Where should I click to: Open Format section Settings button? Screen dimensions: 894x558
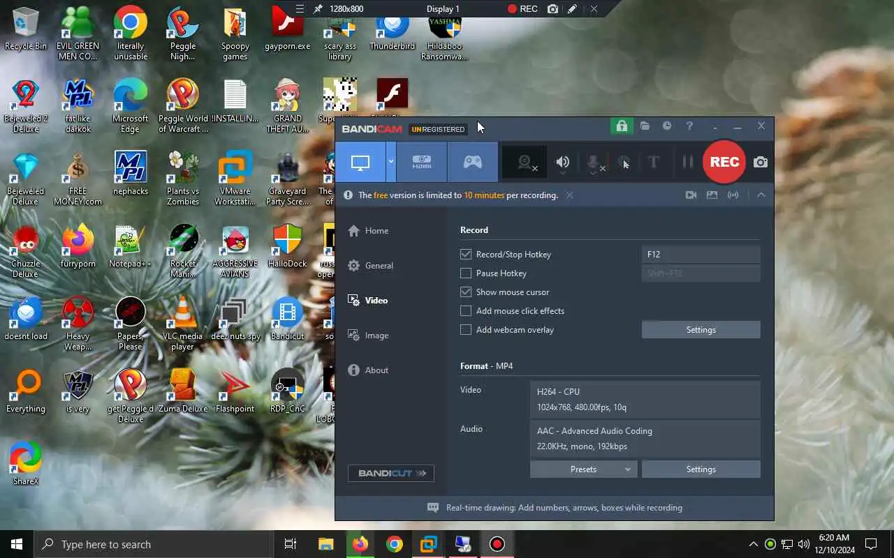tap(701, 469)
